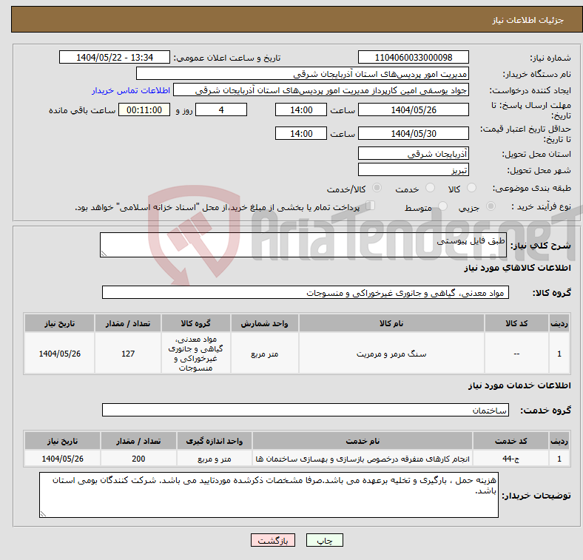The width and height of the screenshot is (583, 560).
Task: Select the متوسط purchase type radio
Action: coord(443,206)
